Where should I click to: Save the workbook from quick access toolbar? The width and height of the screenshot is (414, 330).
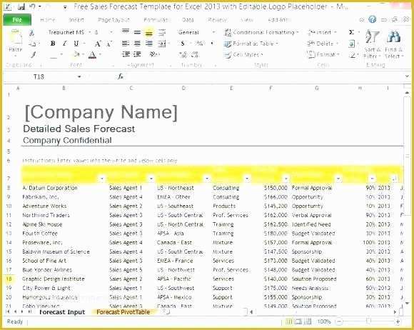[x=21, y=6]
